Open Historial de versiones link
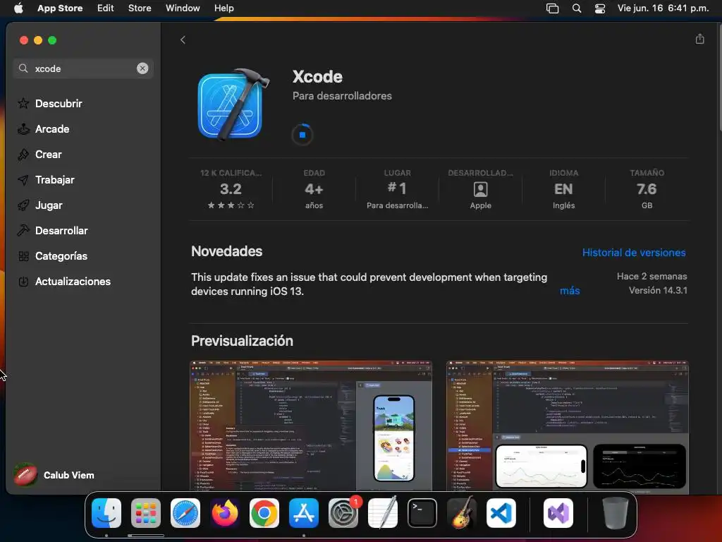 [634, 253]
